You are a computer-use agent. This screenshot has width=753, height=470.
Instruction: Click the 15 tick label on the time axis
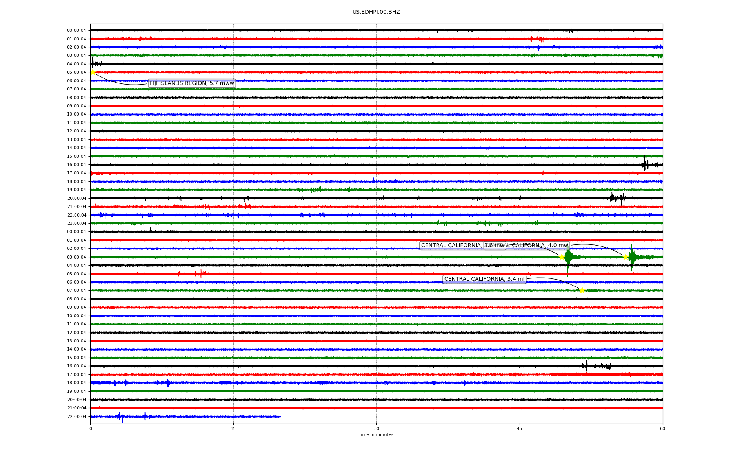click(x=233, y=428)
